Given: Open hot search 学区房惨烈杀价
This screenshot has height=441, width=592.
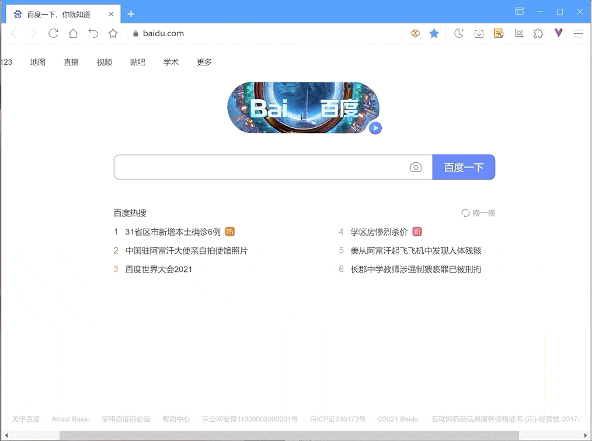Looking at the screenshot, I should tap(379, 232).
